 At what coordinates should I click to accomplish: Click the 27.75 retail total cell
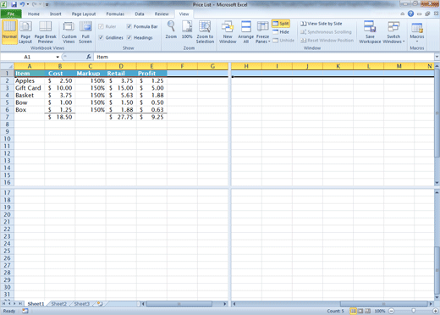coord(121,117)
